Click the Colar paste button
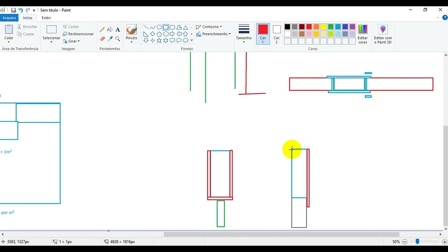 pyautogui.click(x=9, y=34)
